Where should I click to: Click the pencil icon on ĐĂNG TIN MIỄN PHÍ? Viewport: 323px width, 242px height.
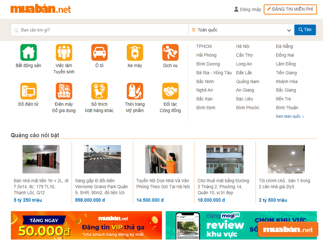coord(268,9)
